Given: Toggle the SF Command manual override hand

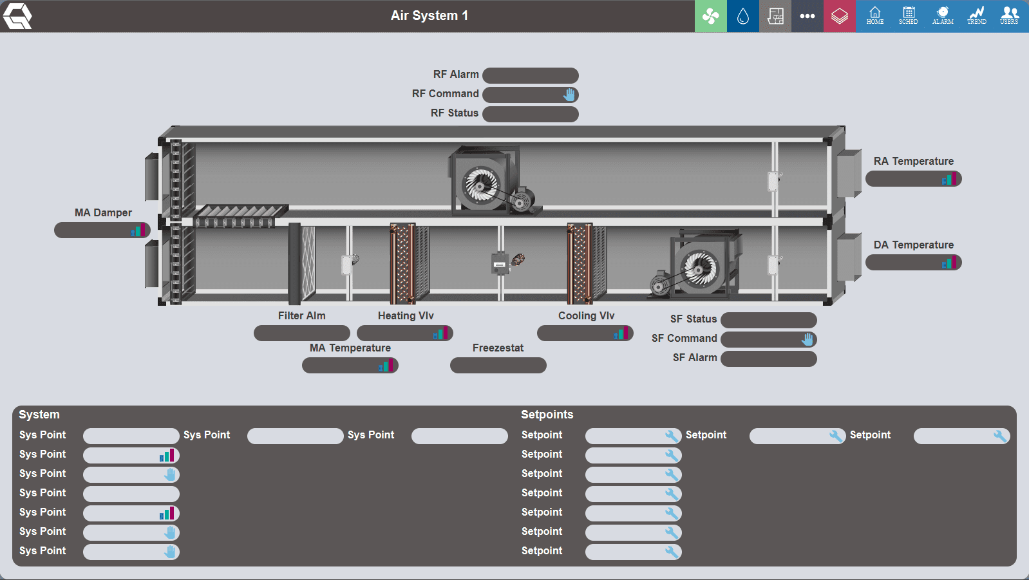Looking at the screenshot, I should (807, 339).
